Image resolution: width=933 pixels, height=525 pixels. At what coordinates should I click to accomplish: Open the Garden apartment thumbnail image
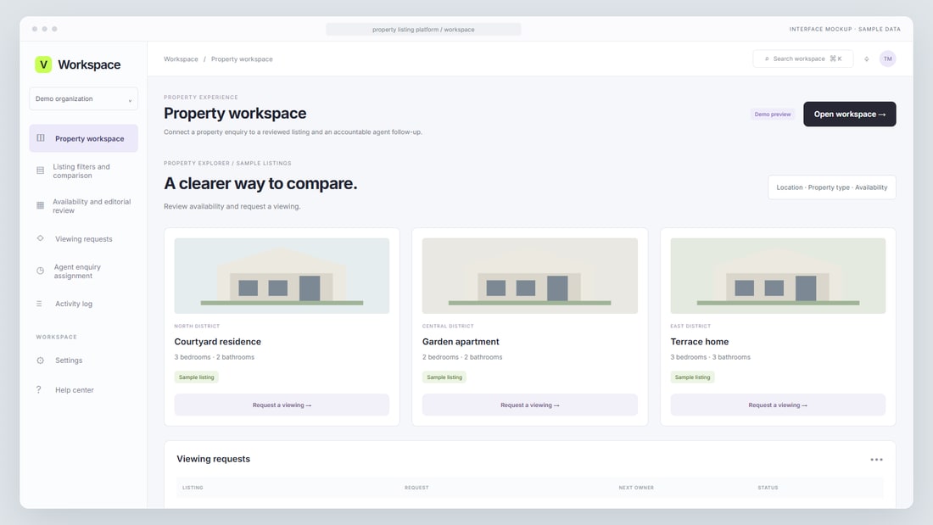[x=529, y=276]
